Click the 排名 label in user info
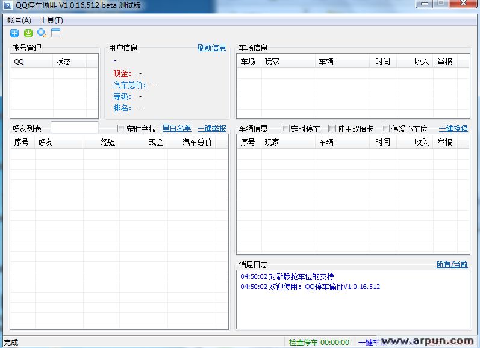Screen dimensions: 480x348 click(x=122, y=108)
